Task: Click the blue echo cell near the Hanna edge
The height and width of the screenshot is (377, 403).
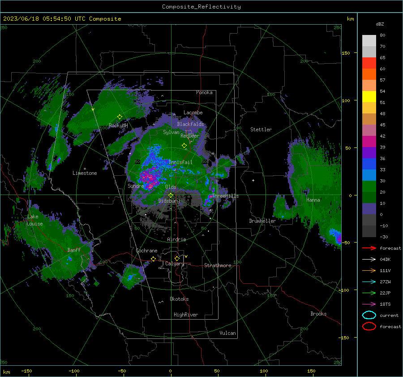Action: [336, 236]
